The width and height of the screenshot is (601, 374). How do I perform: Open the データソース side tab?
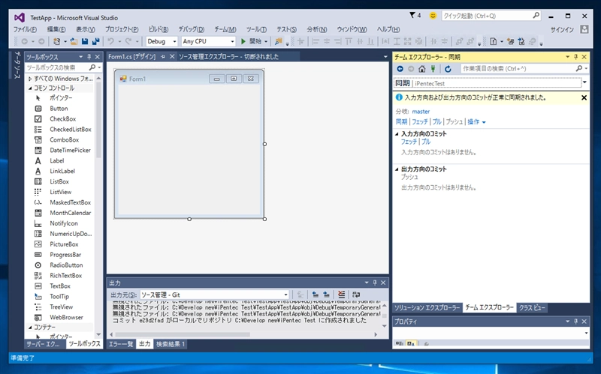pos(17,65)
